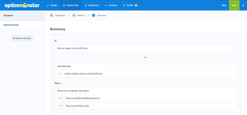Click the step 1 circle for Conditions

point(51,15)
